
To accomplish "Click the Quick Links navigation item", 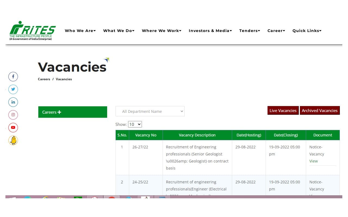I will pos(307,31).
